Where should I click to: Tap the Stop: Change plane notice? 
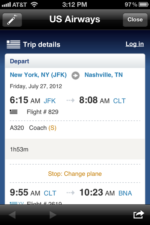pyautogui.click(x=75, y=174)
